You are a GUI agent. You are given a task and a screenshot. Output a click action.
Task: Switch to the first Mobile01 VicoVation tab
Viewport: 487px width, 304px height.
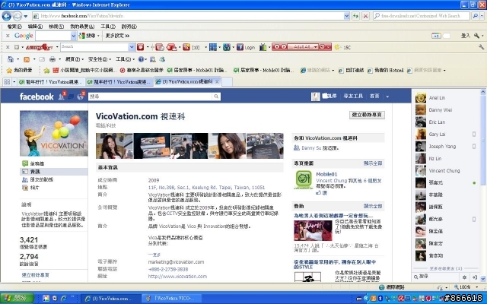(51, 82)
